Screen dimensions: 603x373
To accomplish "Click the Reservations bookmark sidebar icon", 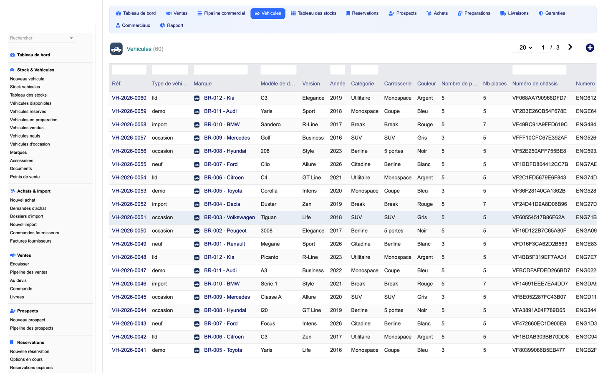I will (x=12, y=343).
